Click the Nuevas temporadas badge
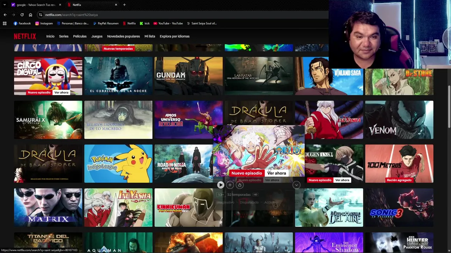The image size is (451, 253). click(118, 48)
